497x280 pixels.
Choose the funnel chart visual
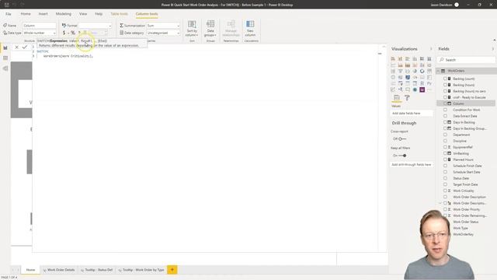401,71
